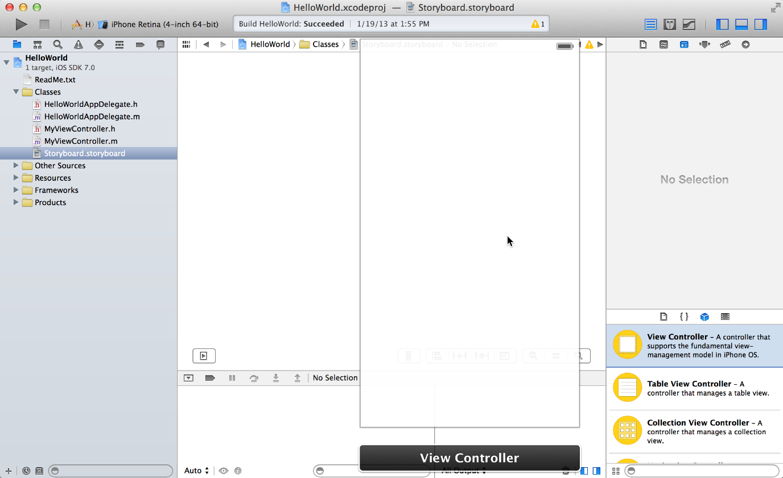Show the Size inspector ruler icon
This screenshot has height=478, width=783.
(x=725, y=44)
